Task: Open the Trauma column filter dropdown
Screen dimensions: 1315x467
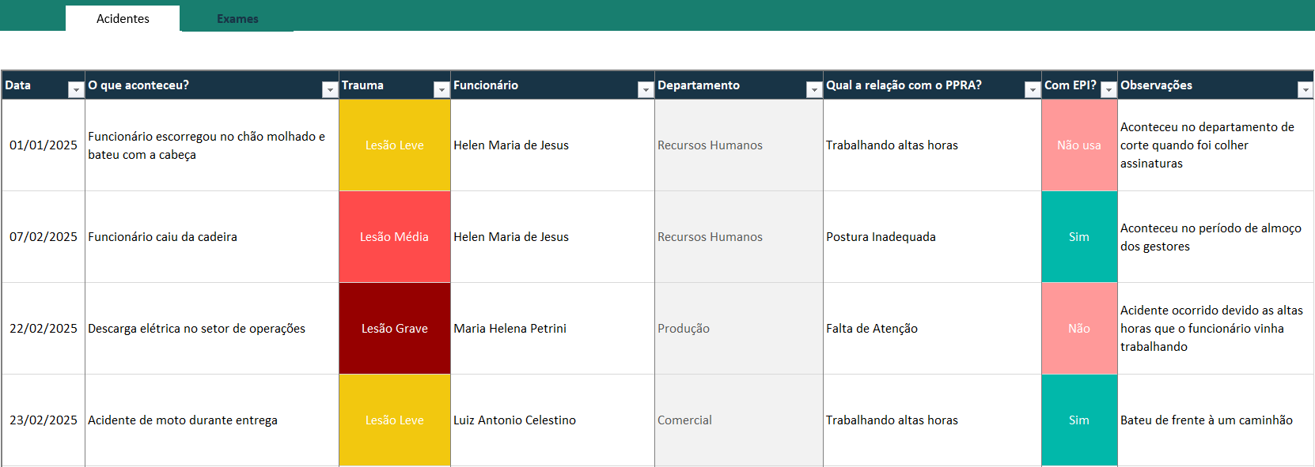Action: click(441, 90)
